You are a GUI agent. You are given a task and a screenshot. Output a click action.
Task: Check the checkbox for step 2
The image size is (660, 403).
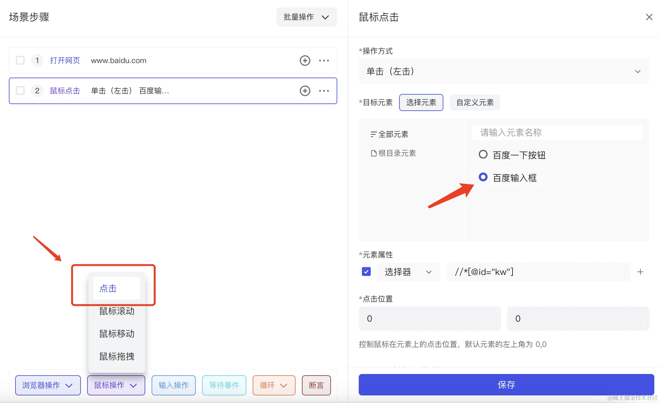point(20,91)
